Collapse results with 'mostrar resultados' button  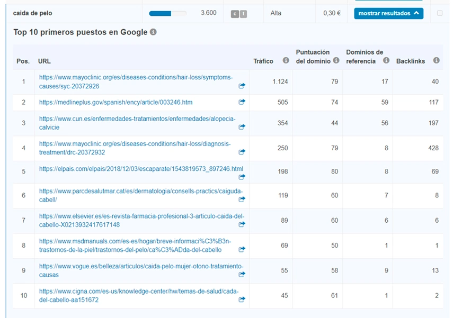pos(388,13)
